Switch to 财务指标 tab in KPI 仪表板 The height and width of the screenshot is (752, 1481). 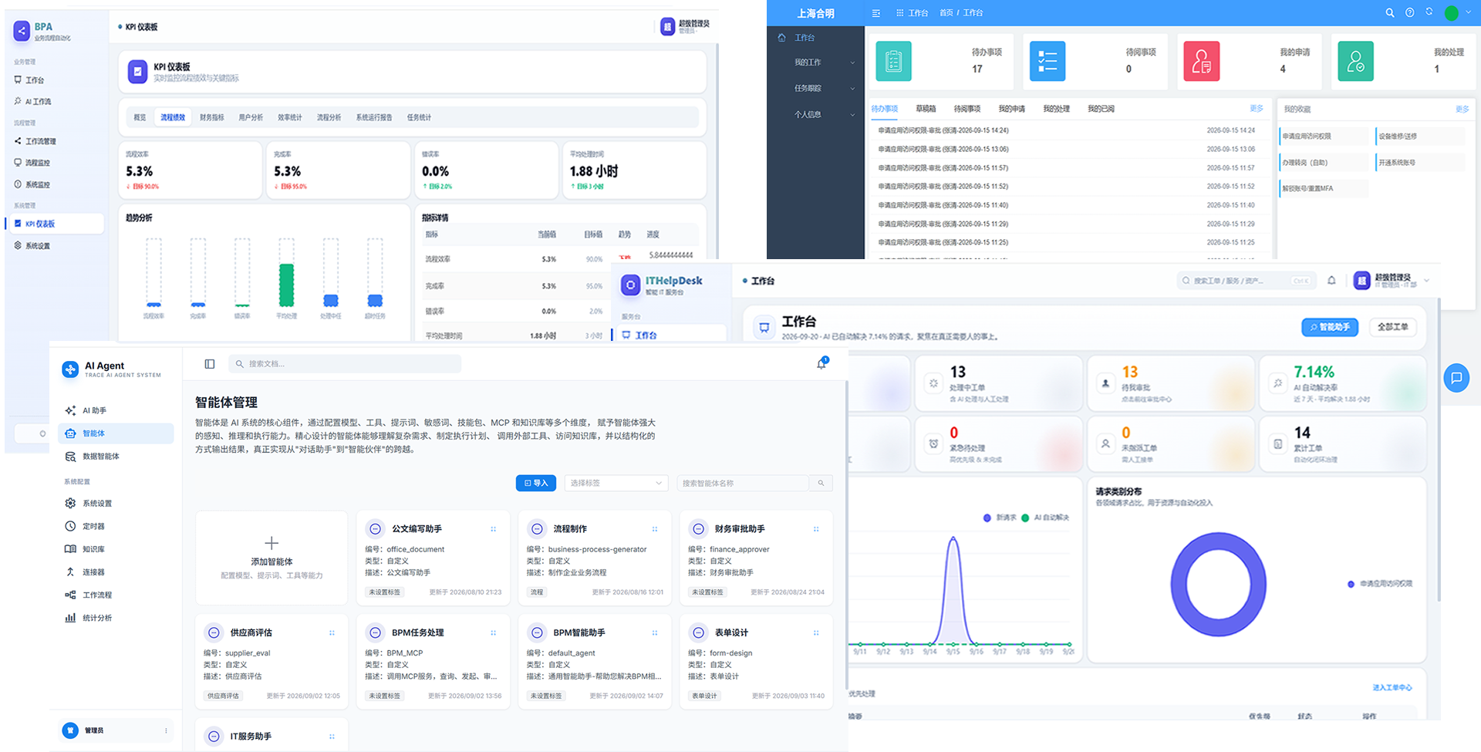[x=211, y=117]
